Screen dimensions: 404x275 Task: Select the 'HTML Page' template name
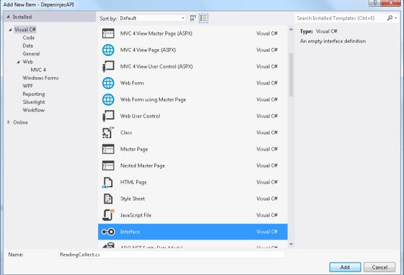(x=134, y=182)
